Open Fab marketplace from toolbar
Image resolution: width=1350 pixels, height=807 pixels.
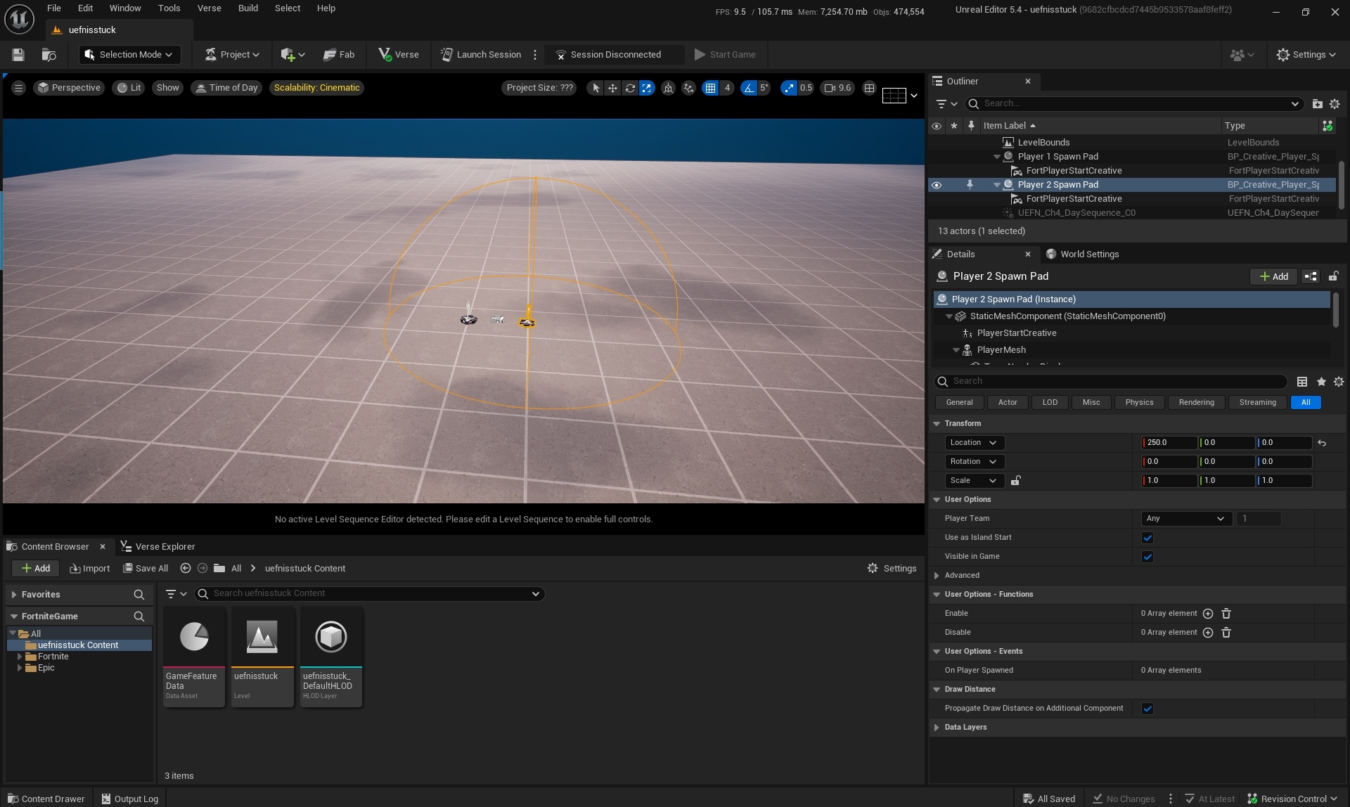(x=339, y=55)
